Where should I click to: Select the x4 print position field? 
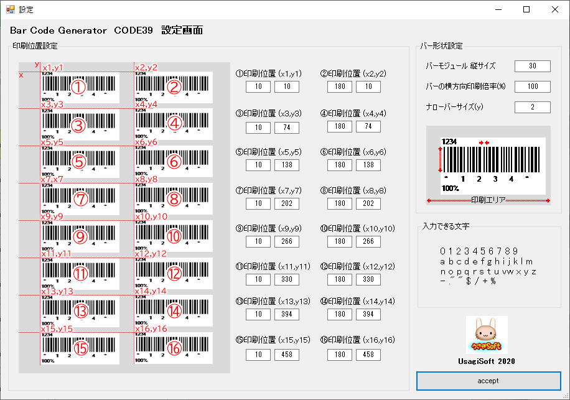[x=340, y=126]
